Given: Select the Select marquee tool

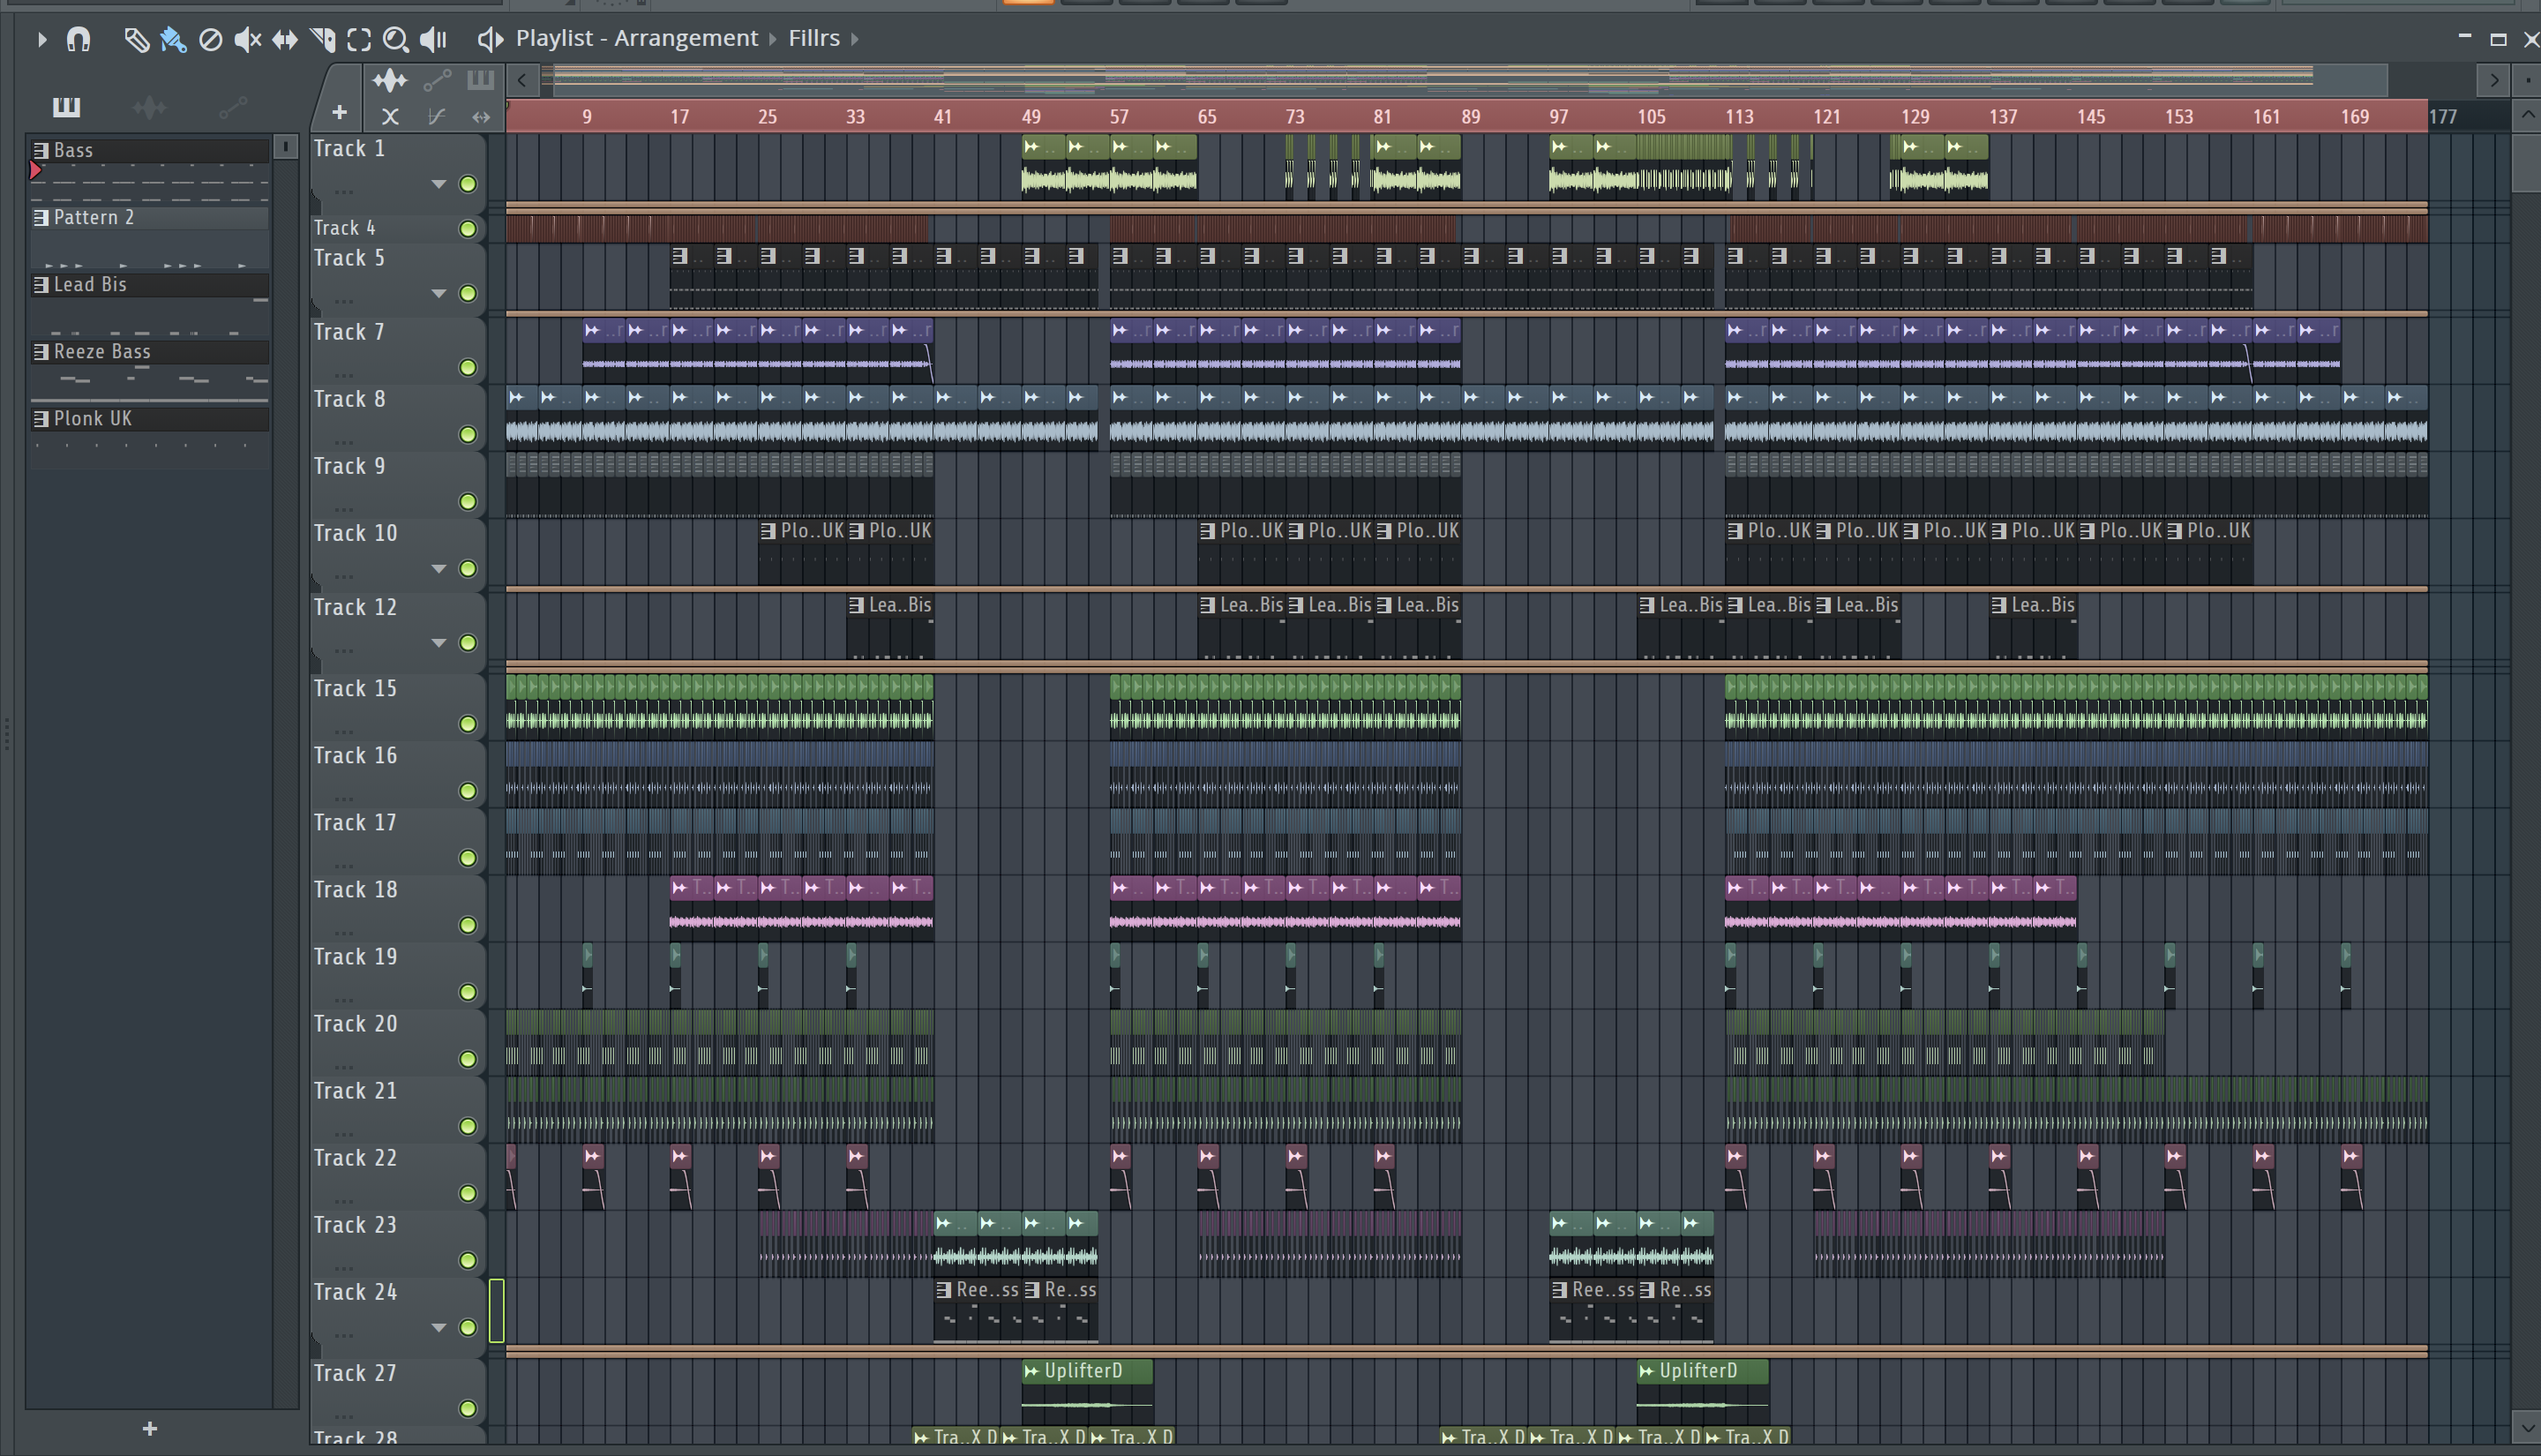Looking at the screenshot, I should [359, 39].
